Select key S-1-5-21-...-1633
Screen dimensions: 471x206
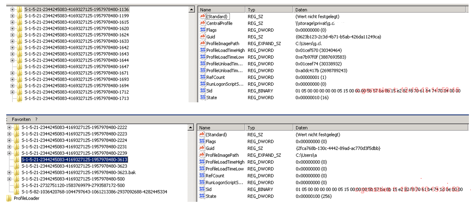(x=77, y=41)
